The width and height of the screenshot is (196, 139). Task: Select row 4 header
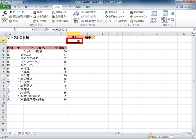click(3, 48)
